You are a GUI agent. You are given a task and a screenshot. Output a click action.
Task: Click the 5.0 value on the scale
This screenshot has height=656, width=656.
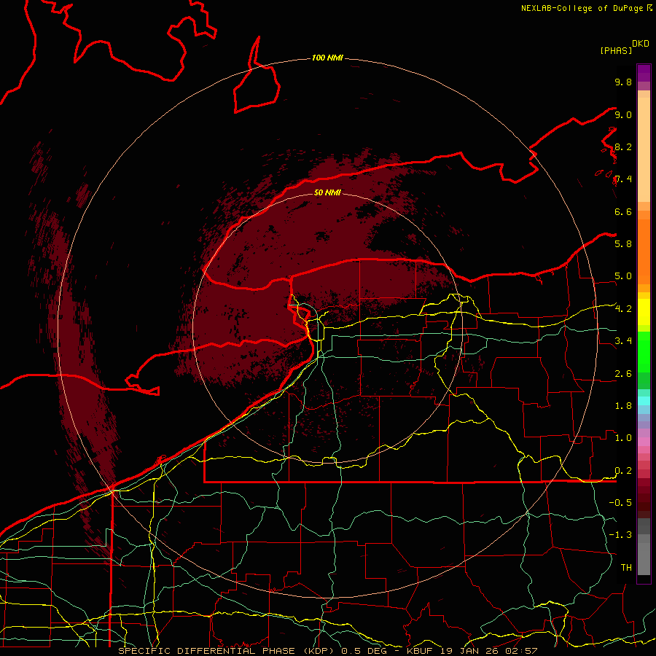pos(623,276)
